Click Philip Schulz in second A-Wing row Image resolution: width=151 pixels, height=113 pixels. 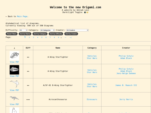[x=126, y=69]
